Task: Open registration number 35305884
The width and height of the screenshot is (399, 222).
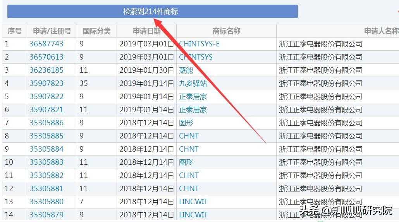Action: point(46,149)
